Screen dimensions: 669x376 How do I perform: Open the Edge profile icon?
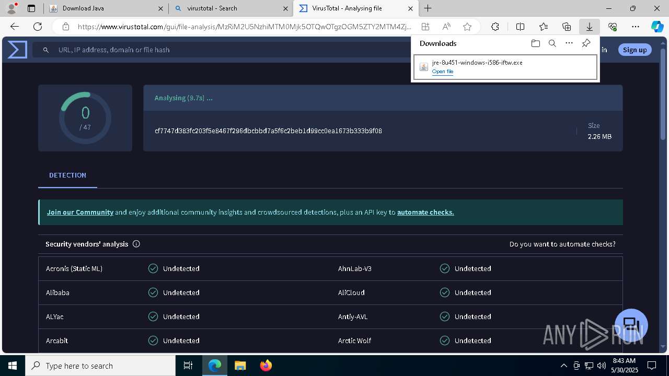[12, 8]
